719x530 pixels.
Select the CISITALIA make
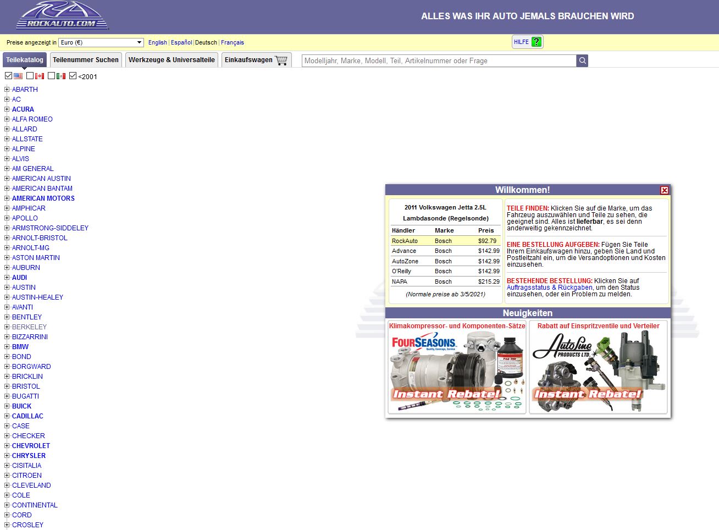click(x=26, y=466)
